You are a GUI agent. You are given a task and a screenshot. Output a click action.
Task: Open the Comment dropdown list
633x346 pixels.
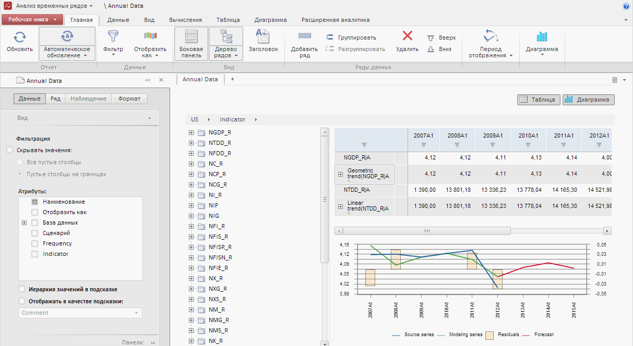[x=137, y=313]
